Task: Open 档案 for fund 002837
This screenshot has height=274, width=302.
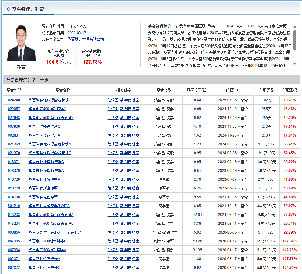Action: [x=135, y=135]
